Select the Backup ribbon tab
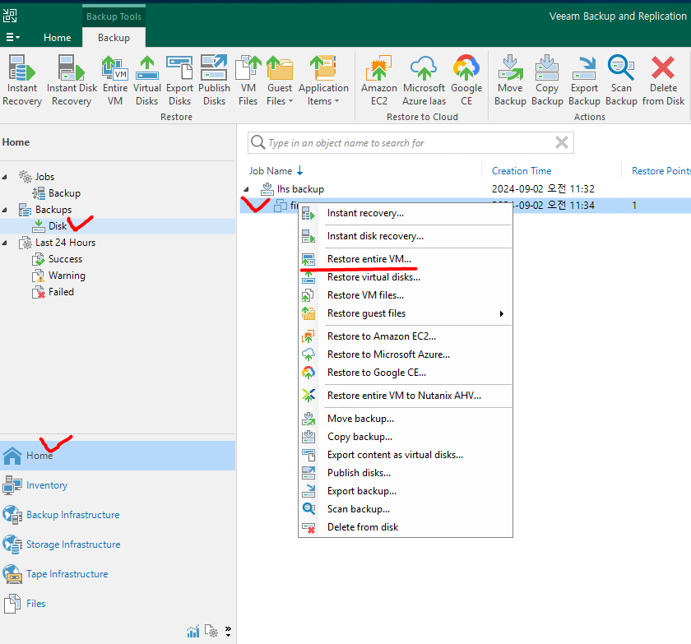This screenshot has width=691, height=644. pyautogui.click(x=114, y=38)
